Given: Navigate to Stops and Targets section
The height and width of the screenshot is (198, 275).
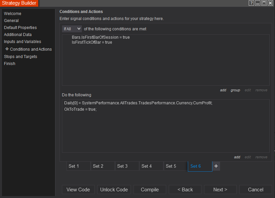Looking at the screenshot, I should [20, 57].
